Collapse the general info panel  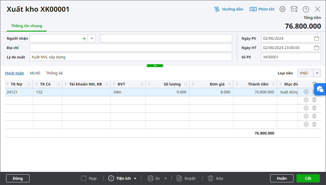pos(155,66)
